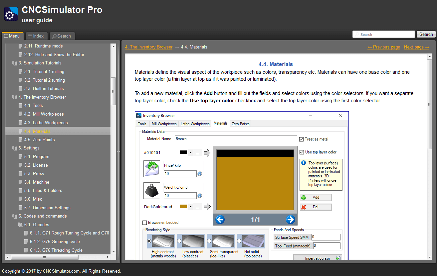The image size is (437, 276).
Task: Click the Tool Feed mm/tooth field
Action: click(327, 246)
